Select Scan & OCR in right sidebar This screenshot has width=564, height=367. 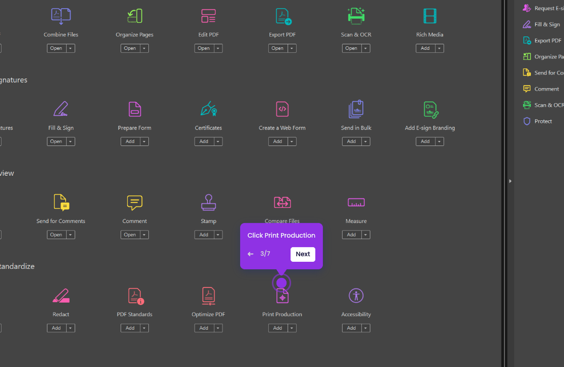pyautogui.click(x=543, y=105)
